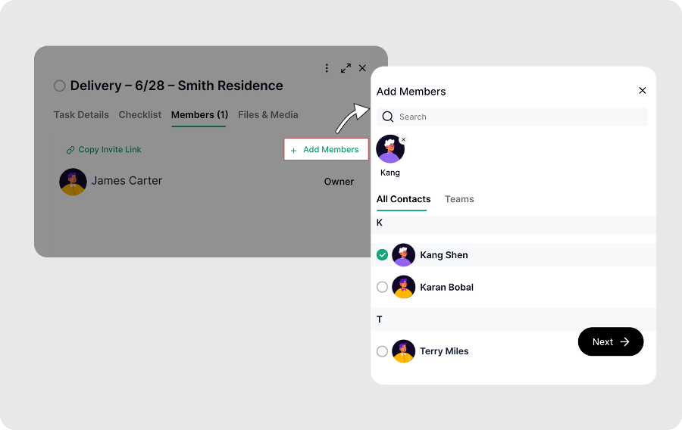Click the expand to fullscreen arrows icon
Image resolution: width=682 pixels, height=430 pixels.
click(x=346, y=68)
